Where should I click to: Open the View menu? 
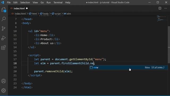pyautogui.click(x=35, y=2)
